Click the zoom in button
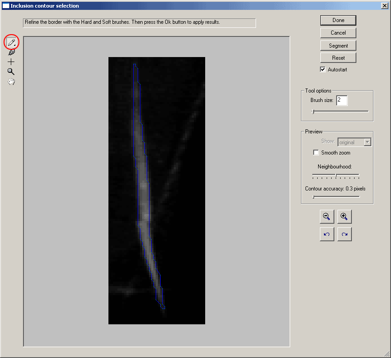 click(344, 217)
